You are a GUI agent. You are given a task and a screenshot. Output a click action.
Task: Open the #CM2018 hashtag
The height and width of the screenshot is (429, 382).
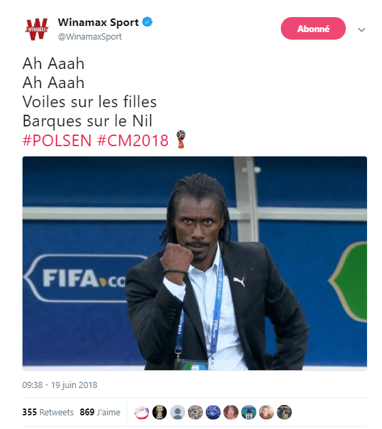click(133, 141)
